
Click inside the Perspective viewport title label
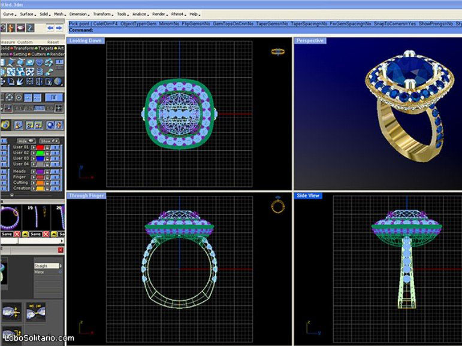click(310, 41)
